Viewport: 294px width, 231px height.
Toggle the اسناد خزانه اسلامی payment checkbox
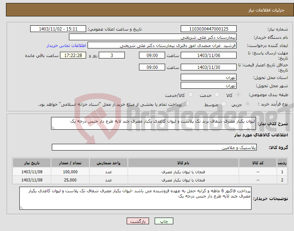point(187,104)
